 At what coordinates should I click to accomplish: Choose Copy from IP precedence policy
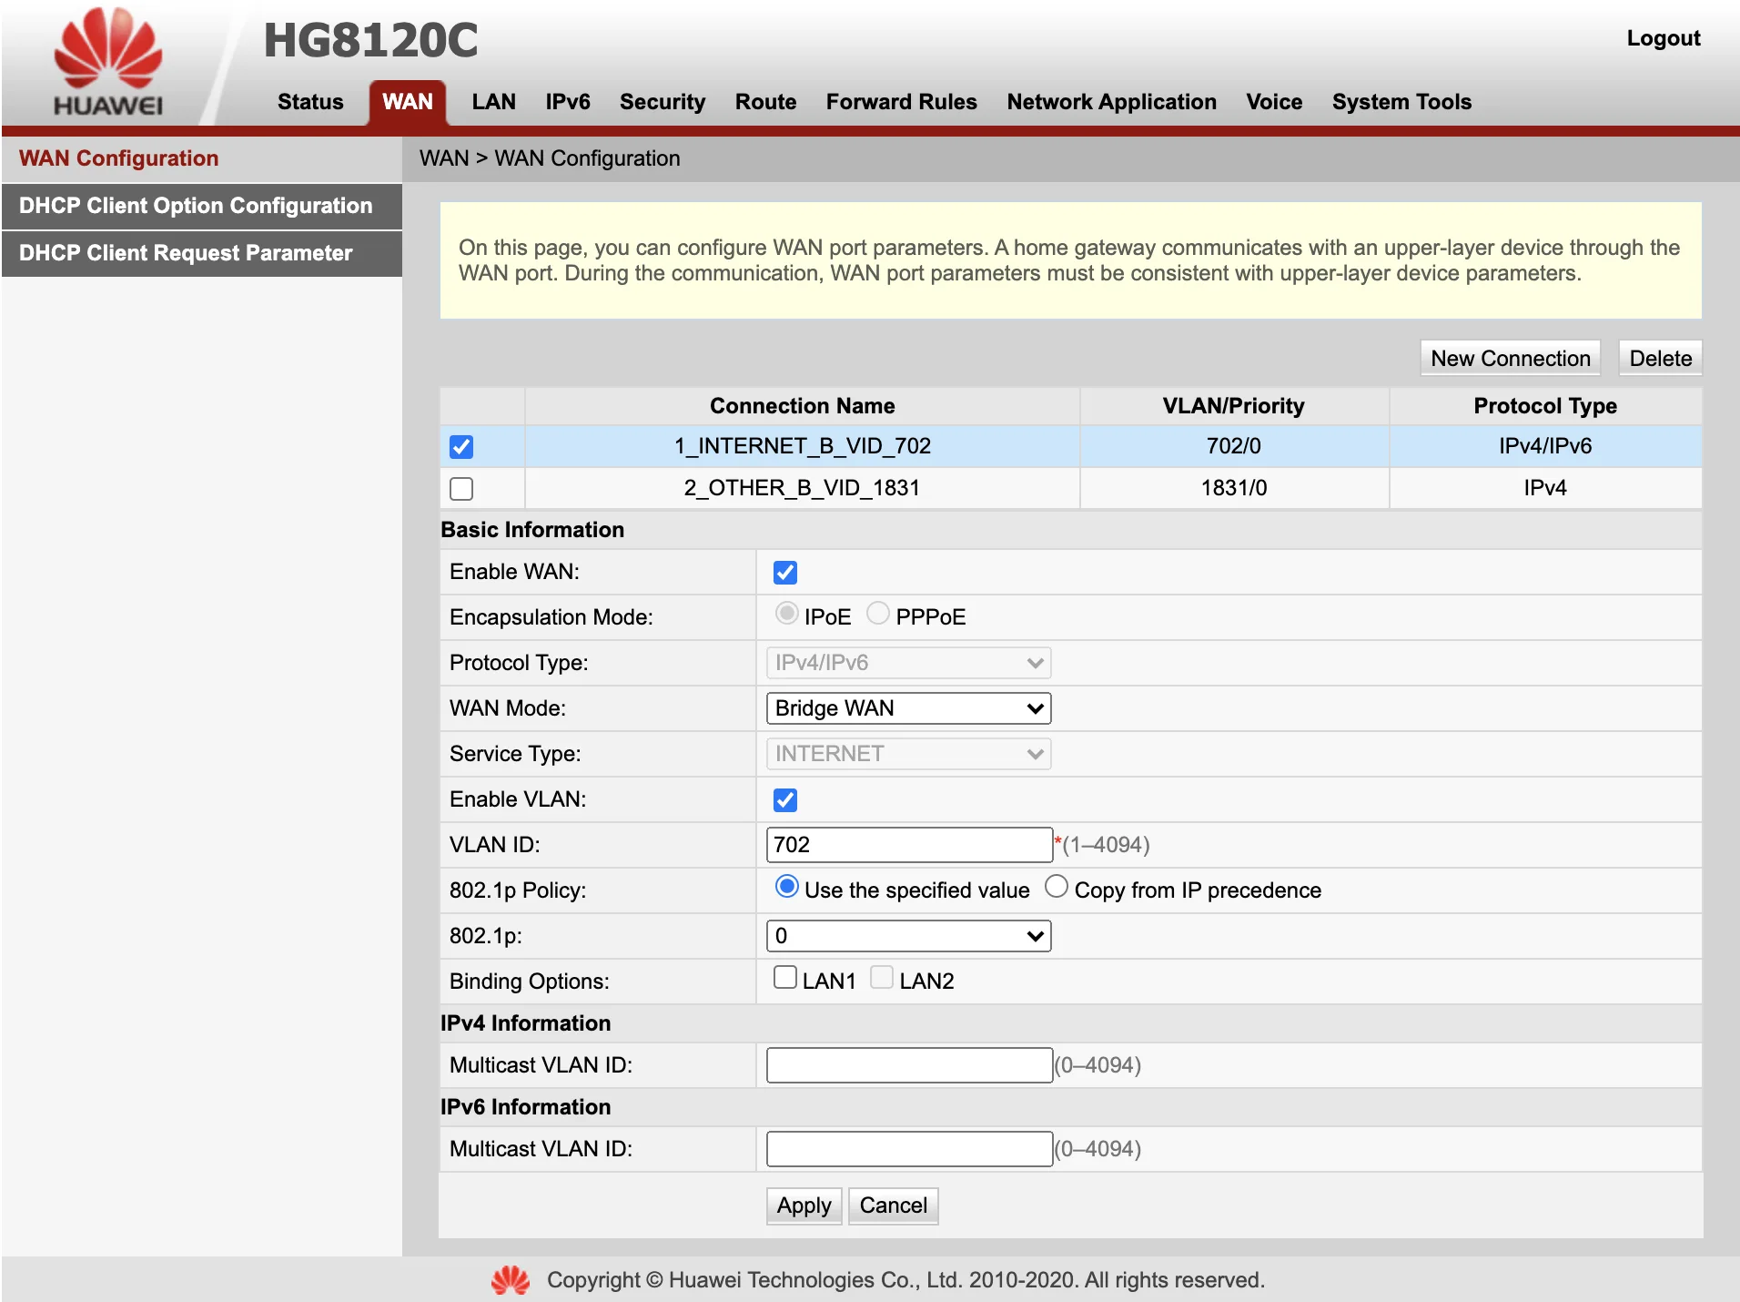pos(1056,888)
